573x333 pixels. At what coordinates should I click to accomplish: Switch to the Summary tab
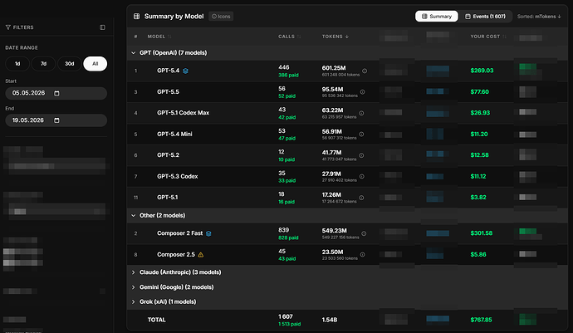tap(437, 17)
